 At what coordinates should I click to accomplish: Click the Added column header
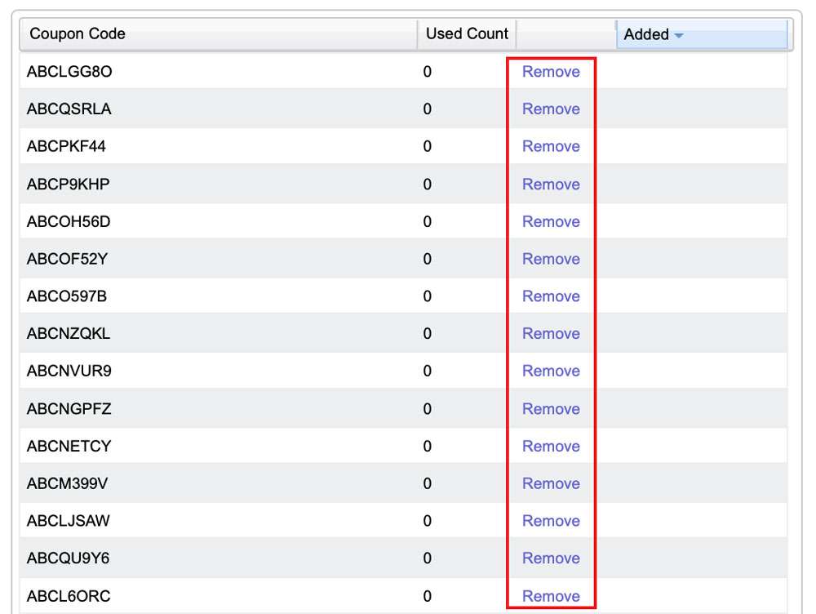pyautogui.click(x=702, y=34)
